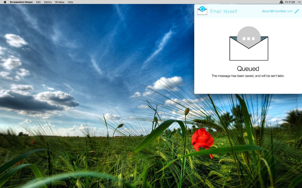Image resolution: width=302 pixels, height=188 pixels.
Task: Click the "Fri 11:26" clock in the menu bar
Action: coord(290,2)
